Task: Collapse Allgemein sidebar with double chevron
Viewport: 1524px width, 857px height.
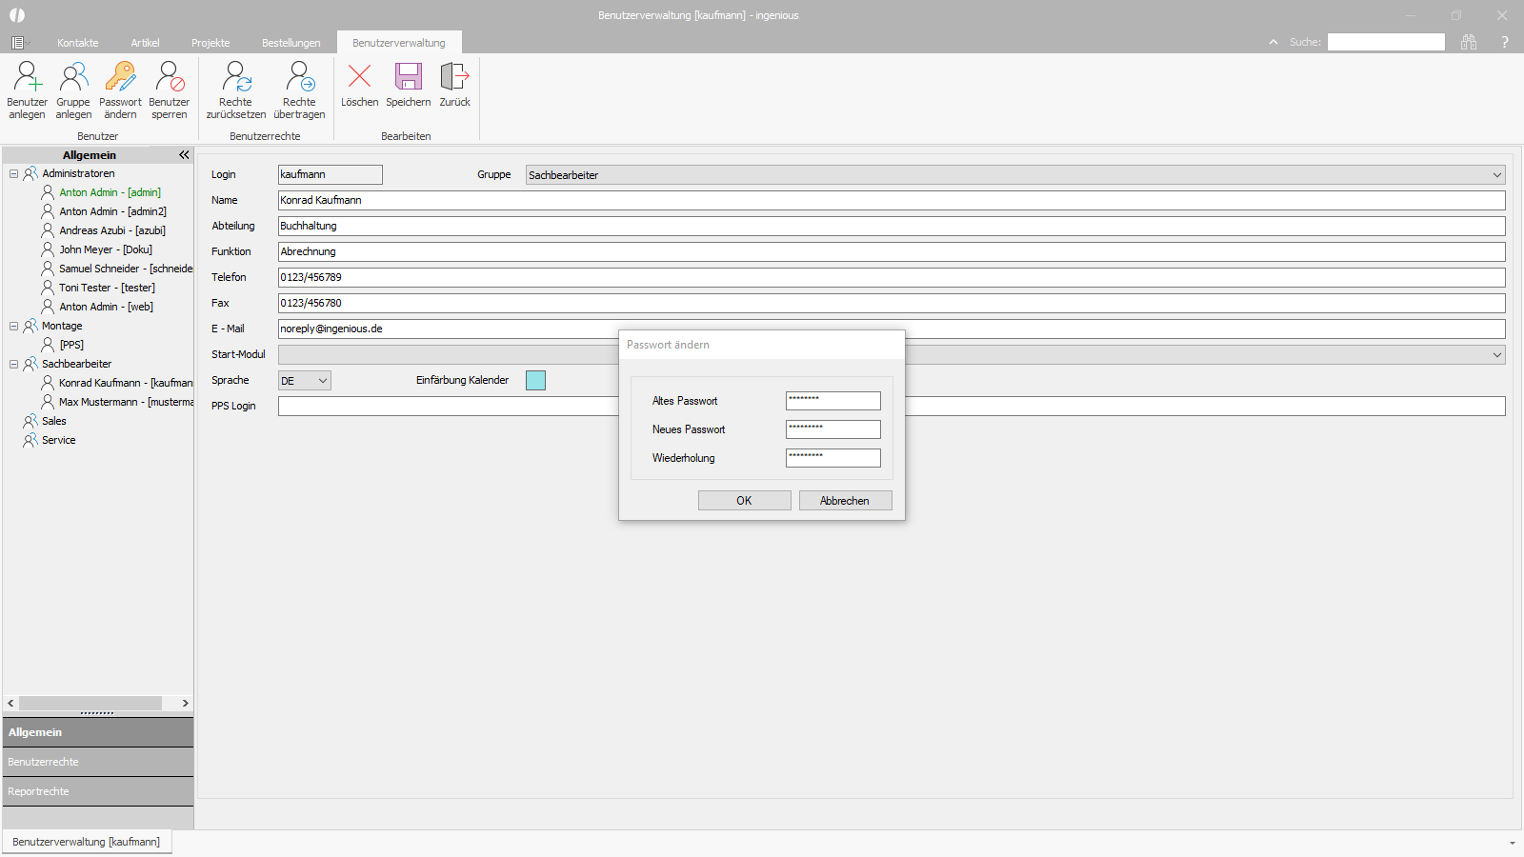Action: click(184, 154)
